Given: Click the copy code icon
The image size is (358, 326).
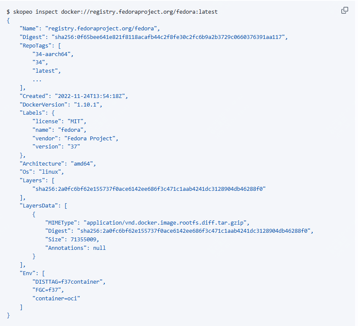Looking at the screenshot, I should click(x=344, y=11).
